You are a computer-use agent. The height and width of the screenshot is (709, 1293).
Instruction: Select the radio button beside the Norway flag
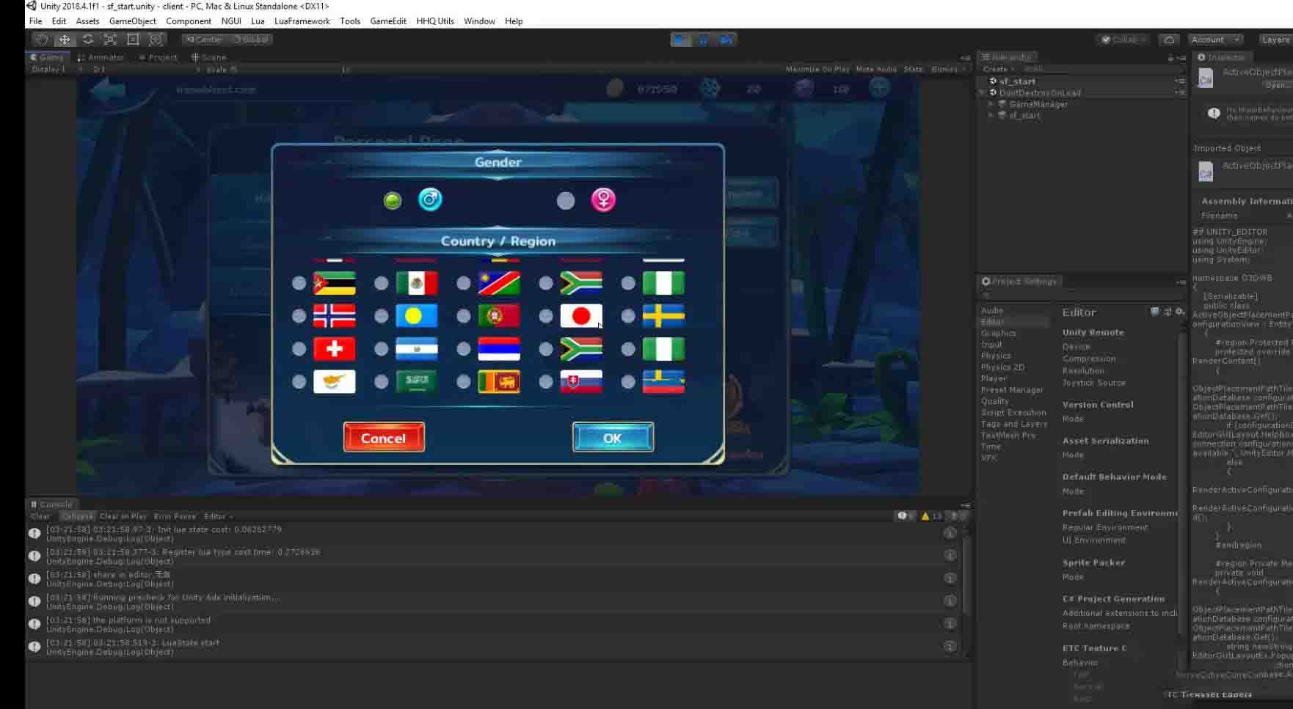tap(299, 316)
